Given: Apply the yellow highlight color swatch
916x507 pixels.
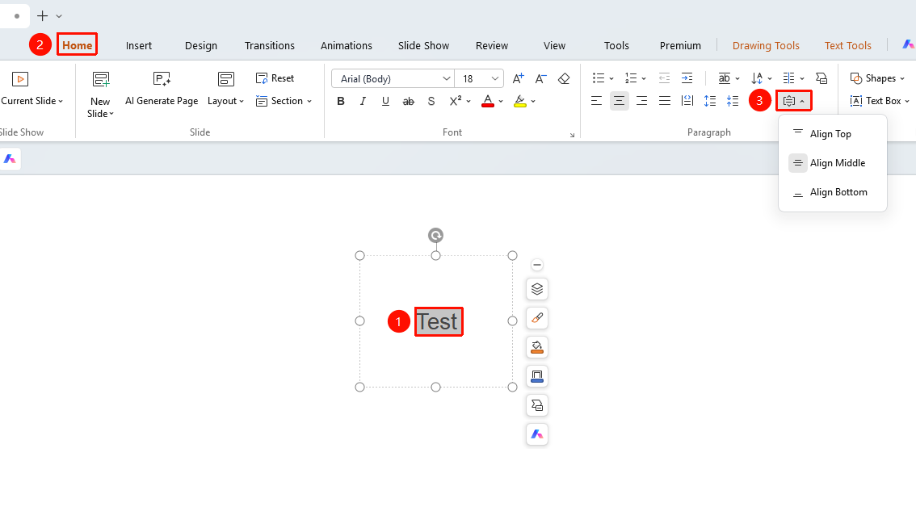Looking at the screenshot, I should point(520,101).
